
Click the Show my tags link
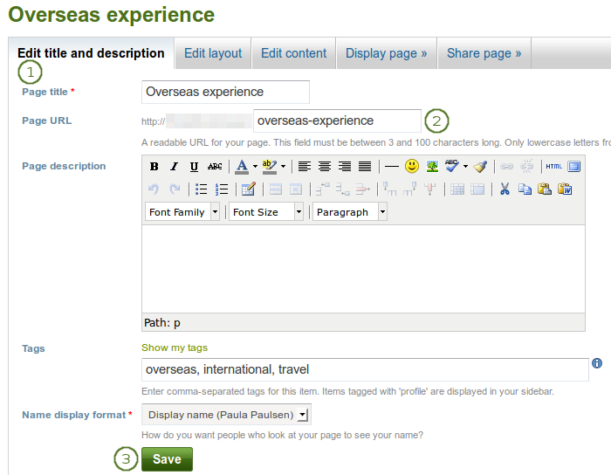click(175, 348)
